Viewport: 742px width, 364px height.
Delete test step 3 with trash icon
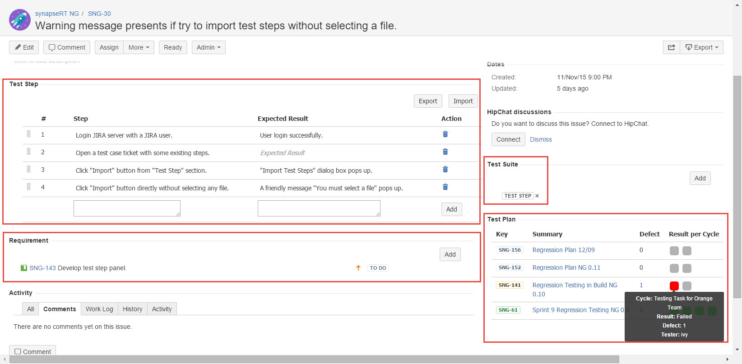pos(445,169)
